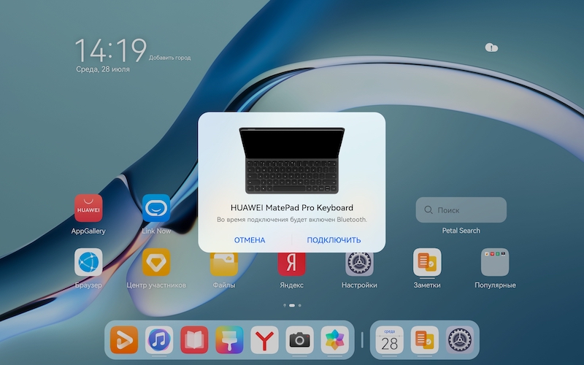
Task: Open the Заметки app on home screen grid
Action: click(427, 262)
